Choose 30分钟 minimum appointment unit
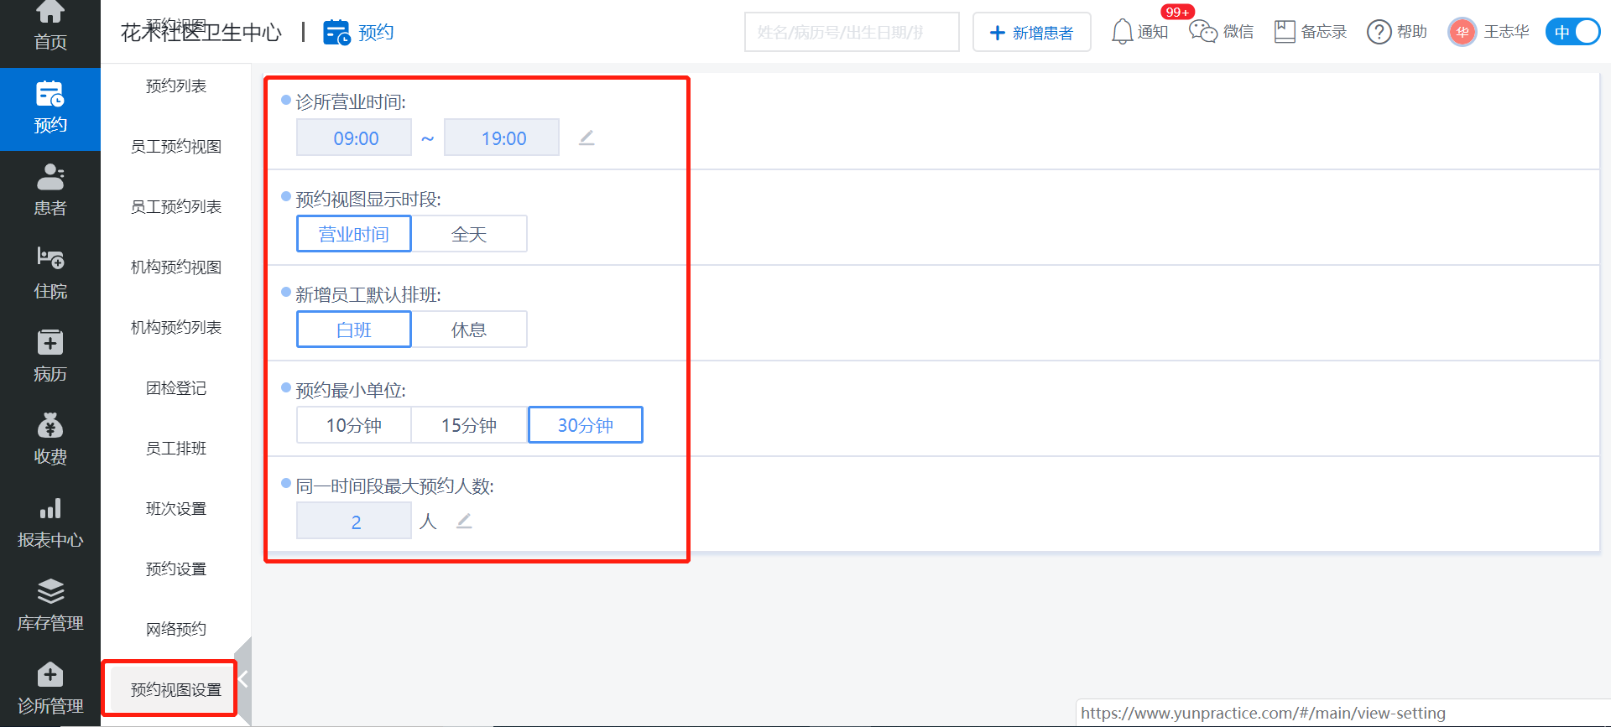Screen dimensions: 1611x727 pos(586,425)
